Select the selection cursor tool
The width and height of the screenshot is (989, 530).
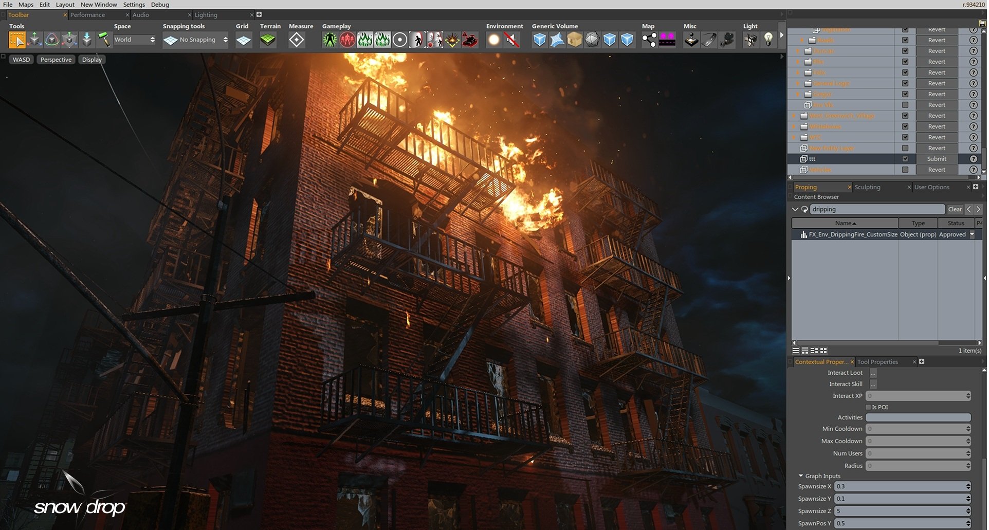point(16,40)
